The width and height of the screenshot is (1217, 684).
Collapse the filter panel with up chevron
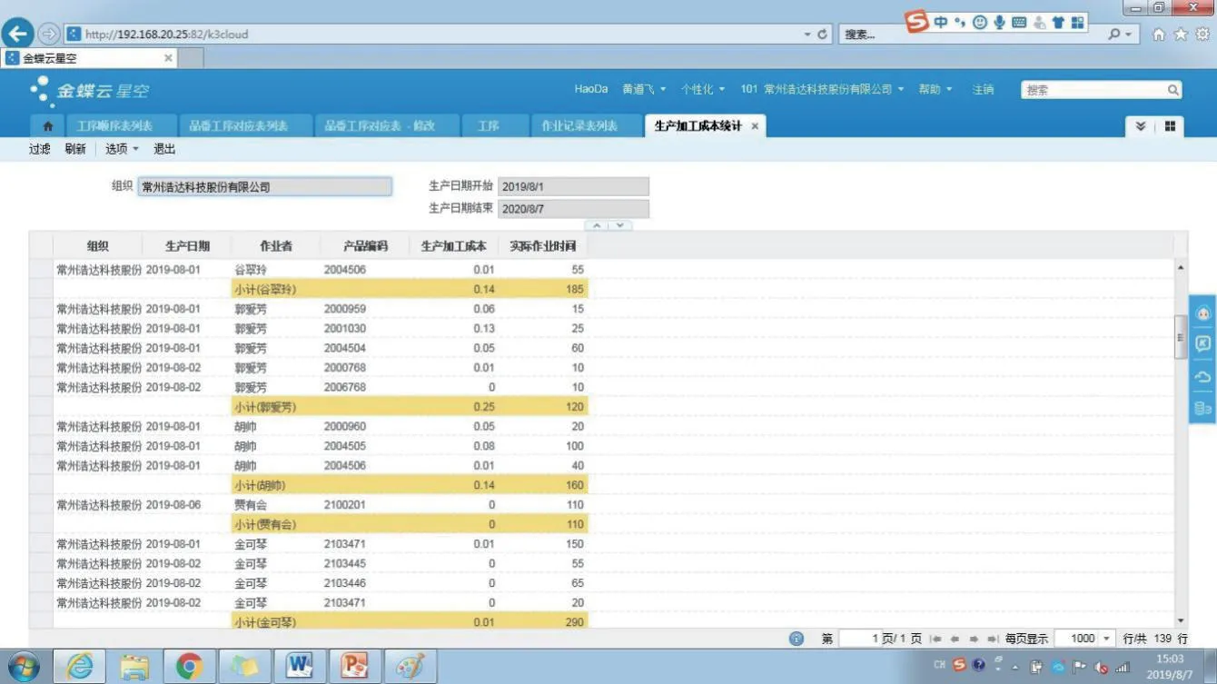pos(597,225)
